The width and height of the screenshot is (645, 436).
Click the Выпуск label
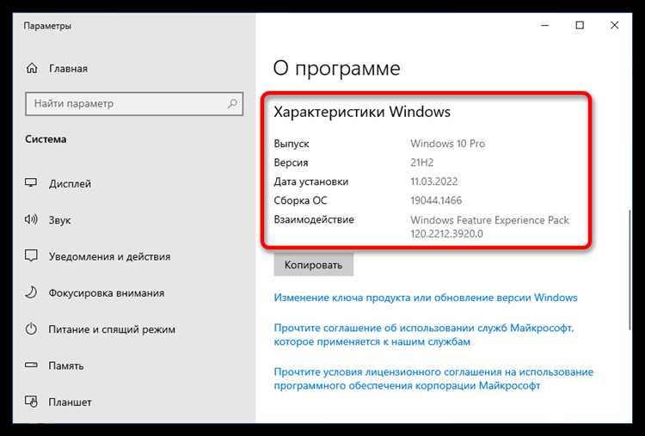292,144
